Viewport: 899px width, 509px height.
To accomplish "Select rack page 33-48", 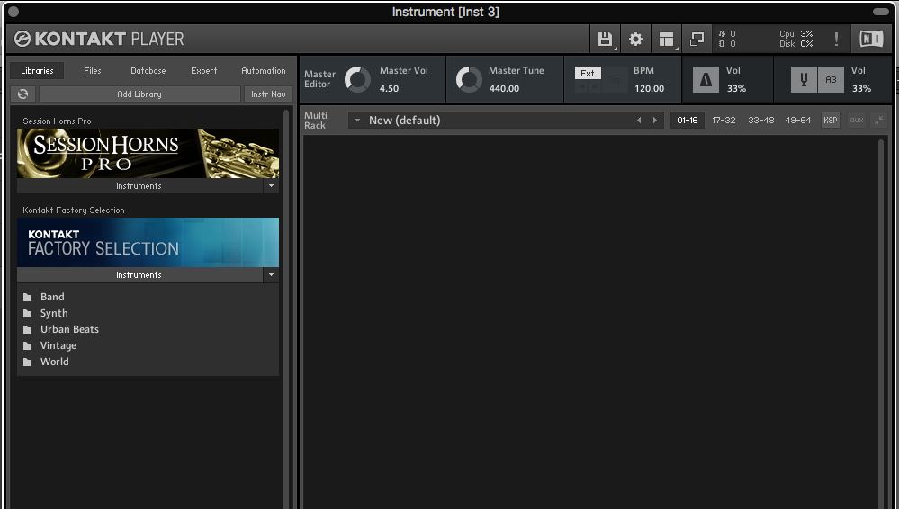I will point(760,121).
